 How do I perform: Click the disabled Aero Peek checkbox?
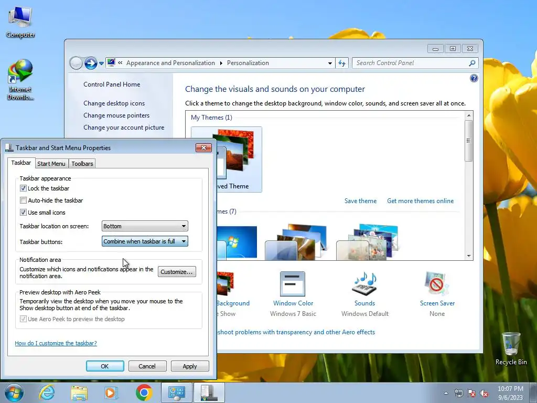tap(23, 319)
